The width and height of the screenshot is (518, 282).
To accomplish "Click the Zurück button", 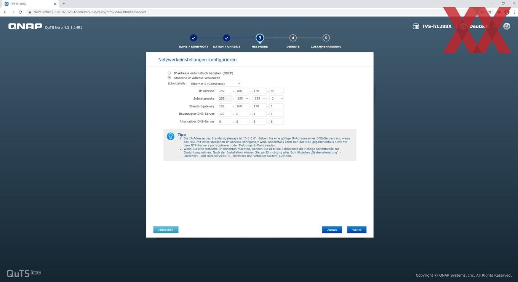I will (x=332, y=230).
